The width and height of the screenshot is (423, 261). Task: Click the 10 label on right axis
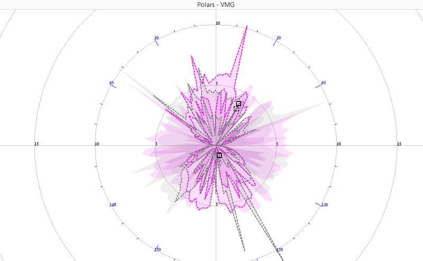tap(338, 144)
